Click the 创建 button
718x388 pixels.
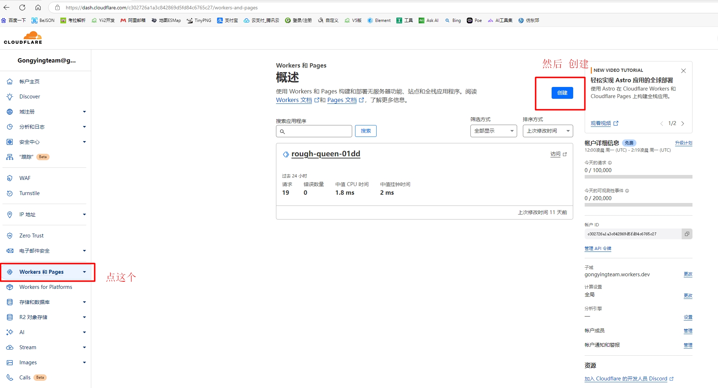point(562,93)
